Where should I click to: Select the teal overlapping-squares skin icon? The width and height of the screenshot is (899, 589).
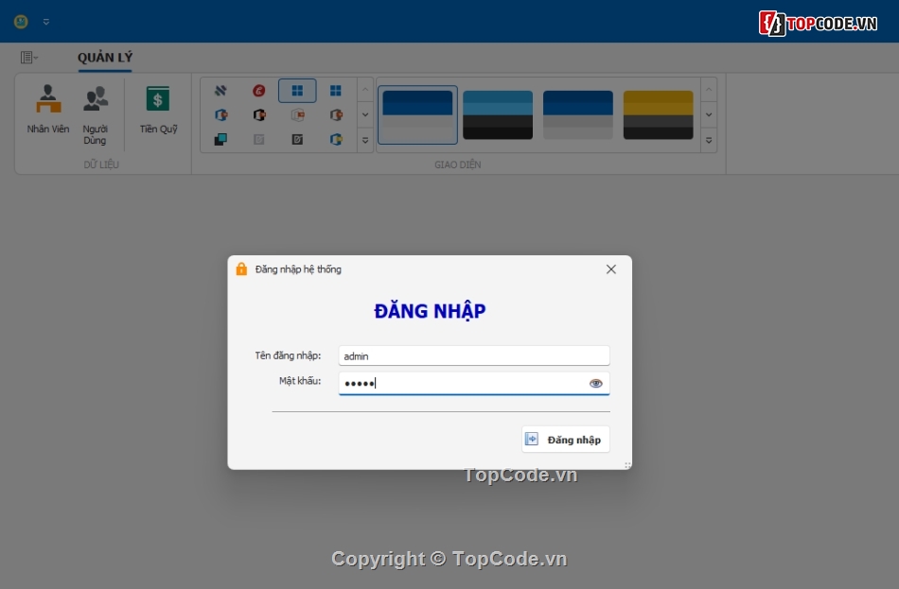[221, 140]
